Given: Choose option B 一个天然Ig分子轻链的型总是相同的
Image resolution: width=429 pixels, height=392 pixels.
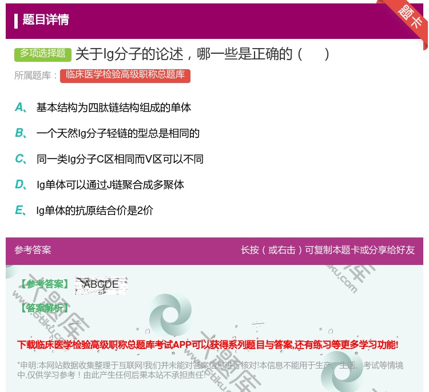Looking at the screenshot, I should point(118,133).
